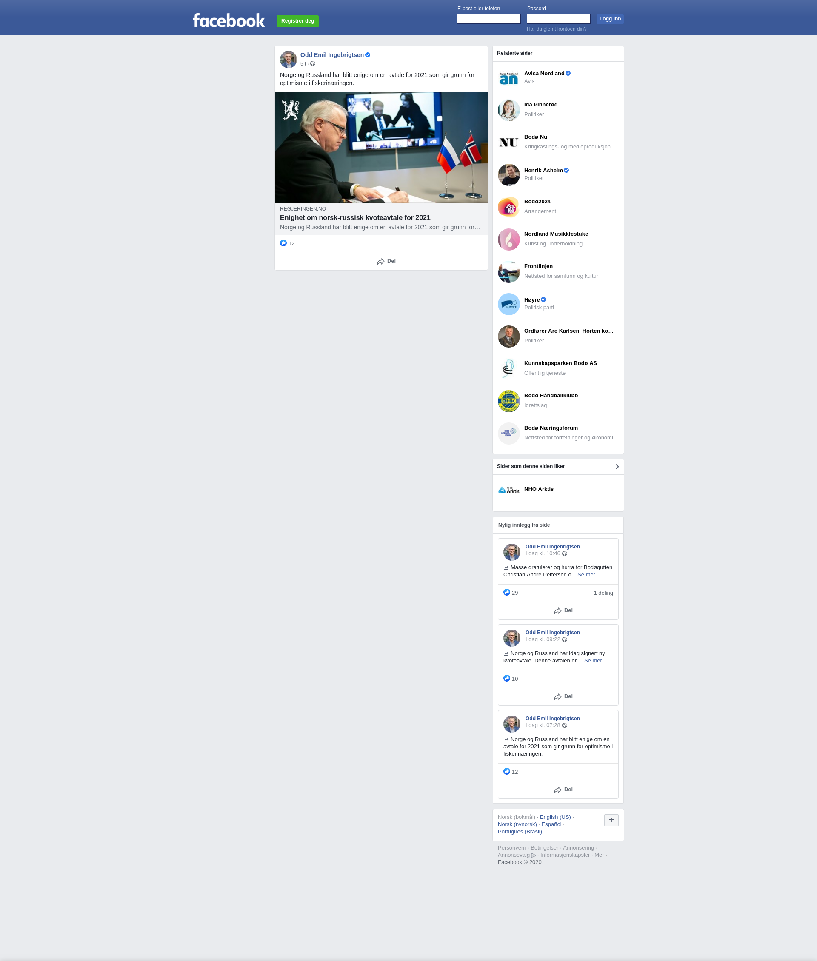Screen dimensions: 817x961
Task: Click AdChoices icon next to Annonsevalg
Action: [x=534, y=855]
